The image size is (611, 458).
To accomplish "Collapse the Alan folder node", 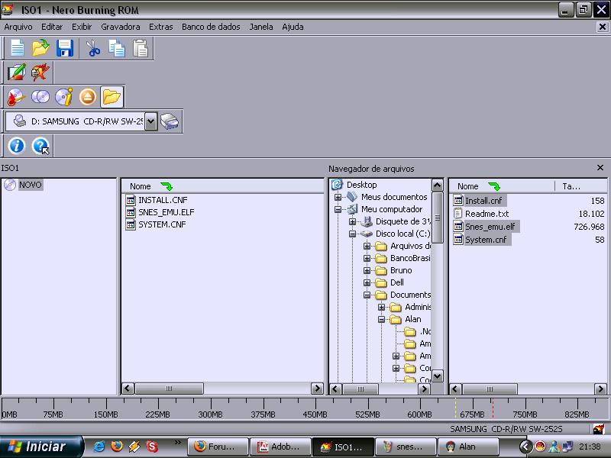I will point(381,320).
